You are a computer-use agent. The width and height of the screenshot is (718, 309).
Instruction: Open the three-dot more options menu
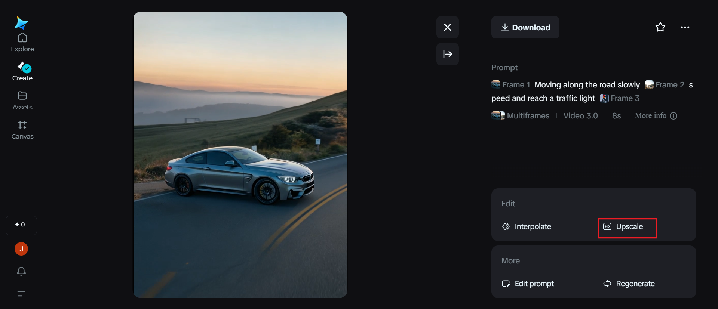click(685, 27)
